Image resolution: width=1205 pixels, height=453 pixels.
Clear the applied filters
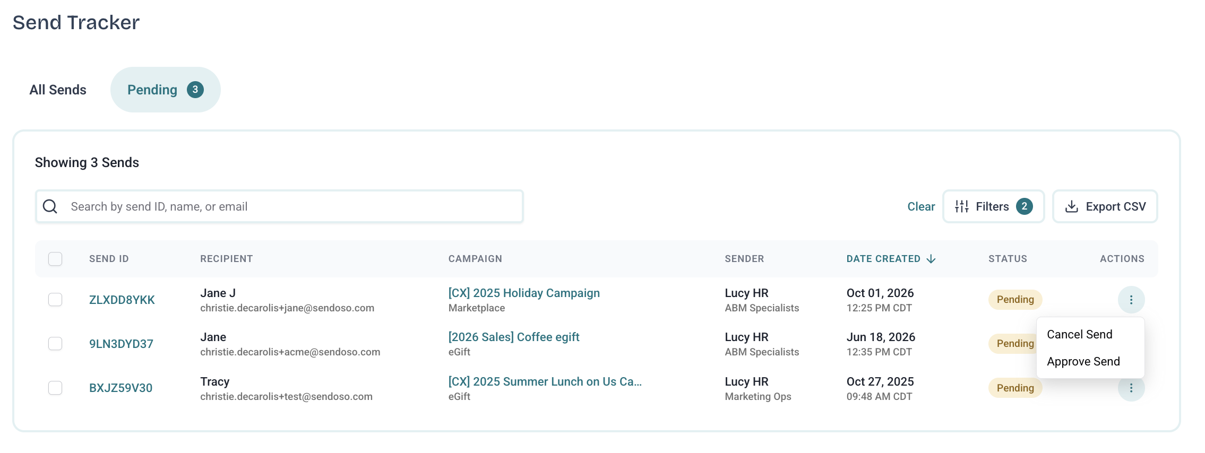tap(921, 207)
